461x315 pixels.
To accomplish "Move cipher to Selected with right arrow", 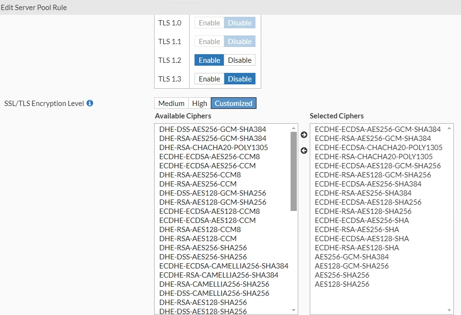I will pyautogui.click(x=304, y=135).
